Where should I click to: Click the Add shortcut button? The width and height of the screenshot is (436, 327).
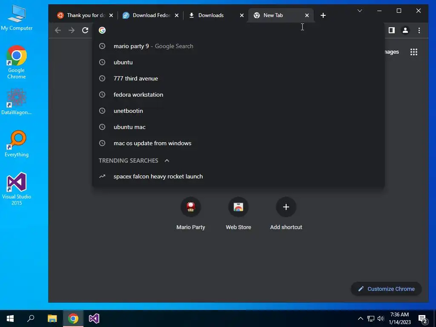point(286,214)
